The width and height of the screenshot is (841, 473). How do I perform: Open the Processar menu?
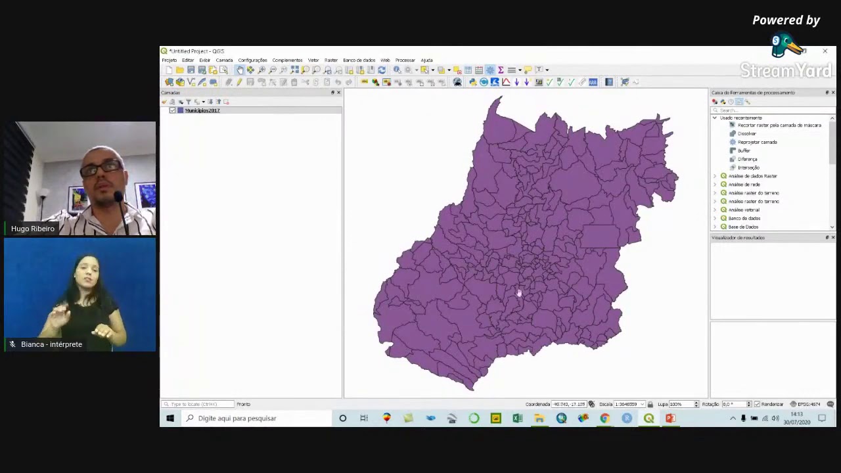pos(405,60)
